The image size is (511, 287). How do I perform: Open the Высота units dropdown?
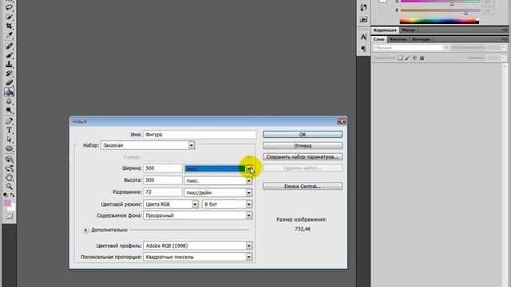tap(249, 181)
